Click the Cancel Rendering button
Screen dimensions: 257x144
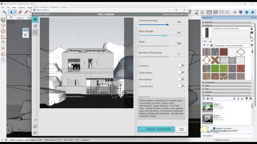(x=156, y=129)
